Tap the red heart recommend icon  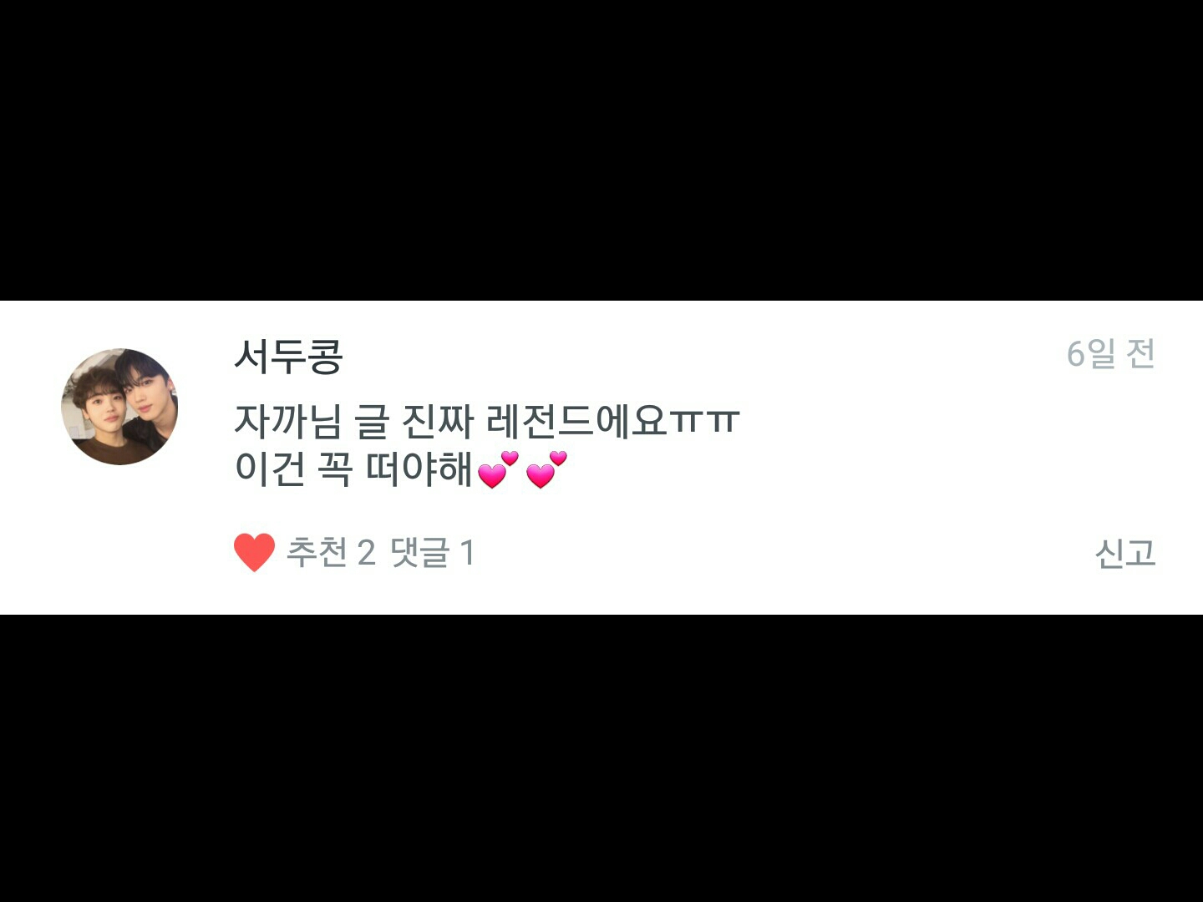click(254, 552)
